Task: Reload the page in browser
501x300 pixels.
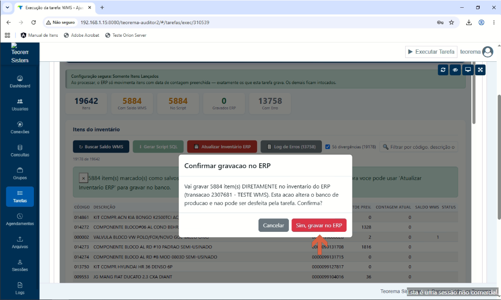Action: pos(33,22)
